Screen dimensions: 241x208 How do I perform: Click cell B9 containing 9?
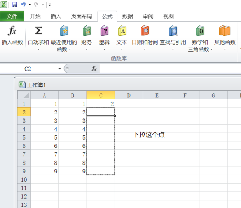(73, 171)
